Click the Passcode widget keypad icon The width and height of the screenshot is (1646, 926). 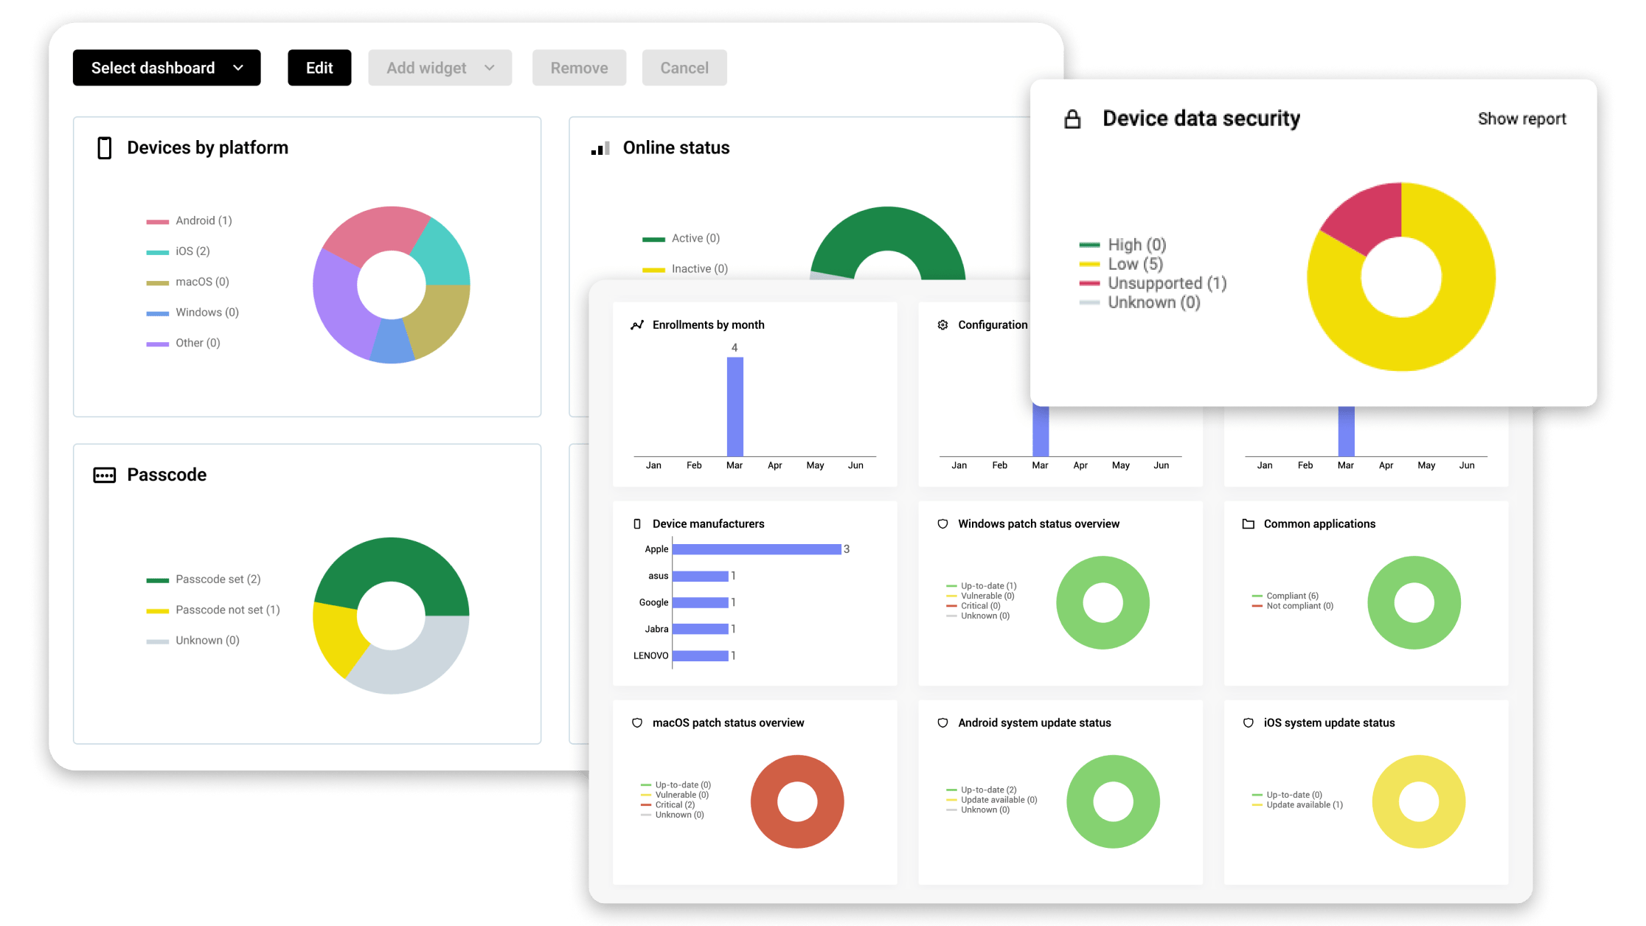105,476
